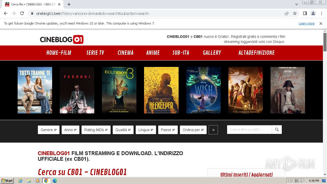Click the taskbar clock showing 4:38 PM

[x=314, y=181]
